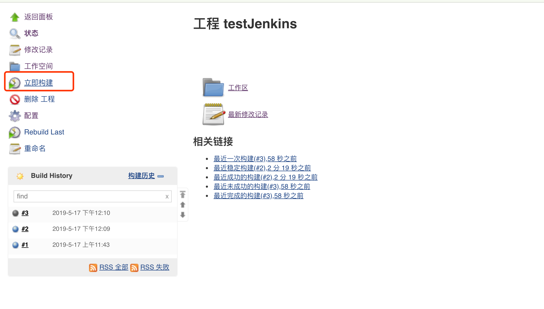Open 最近稳定构建(#2) link
This screenshot has height=309, width=544.
pos(262,168)
